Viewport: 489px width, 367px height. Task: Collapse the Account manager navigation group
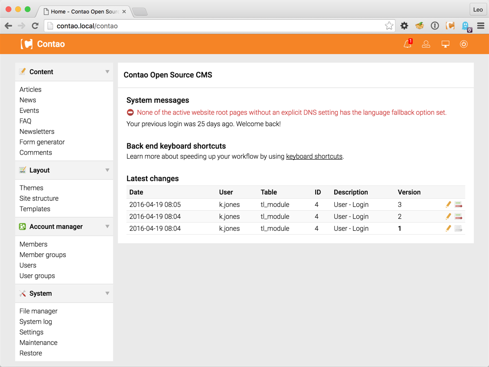(107, 227)
